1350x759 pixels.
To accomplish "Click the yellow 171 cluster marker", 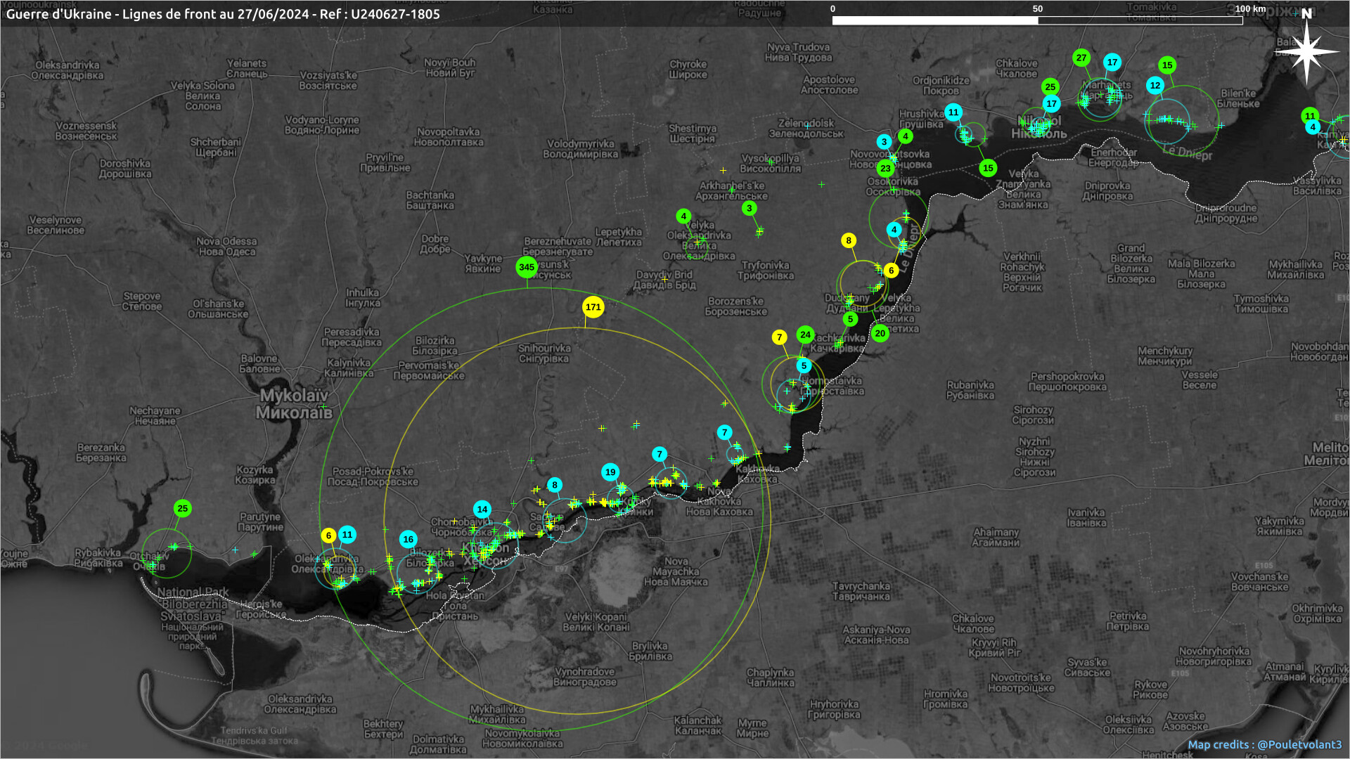I will (593, 307).
